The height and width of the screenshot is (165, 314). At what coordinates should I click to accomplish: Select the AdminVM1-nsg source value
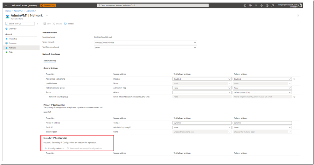click(120, 88)
